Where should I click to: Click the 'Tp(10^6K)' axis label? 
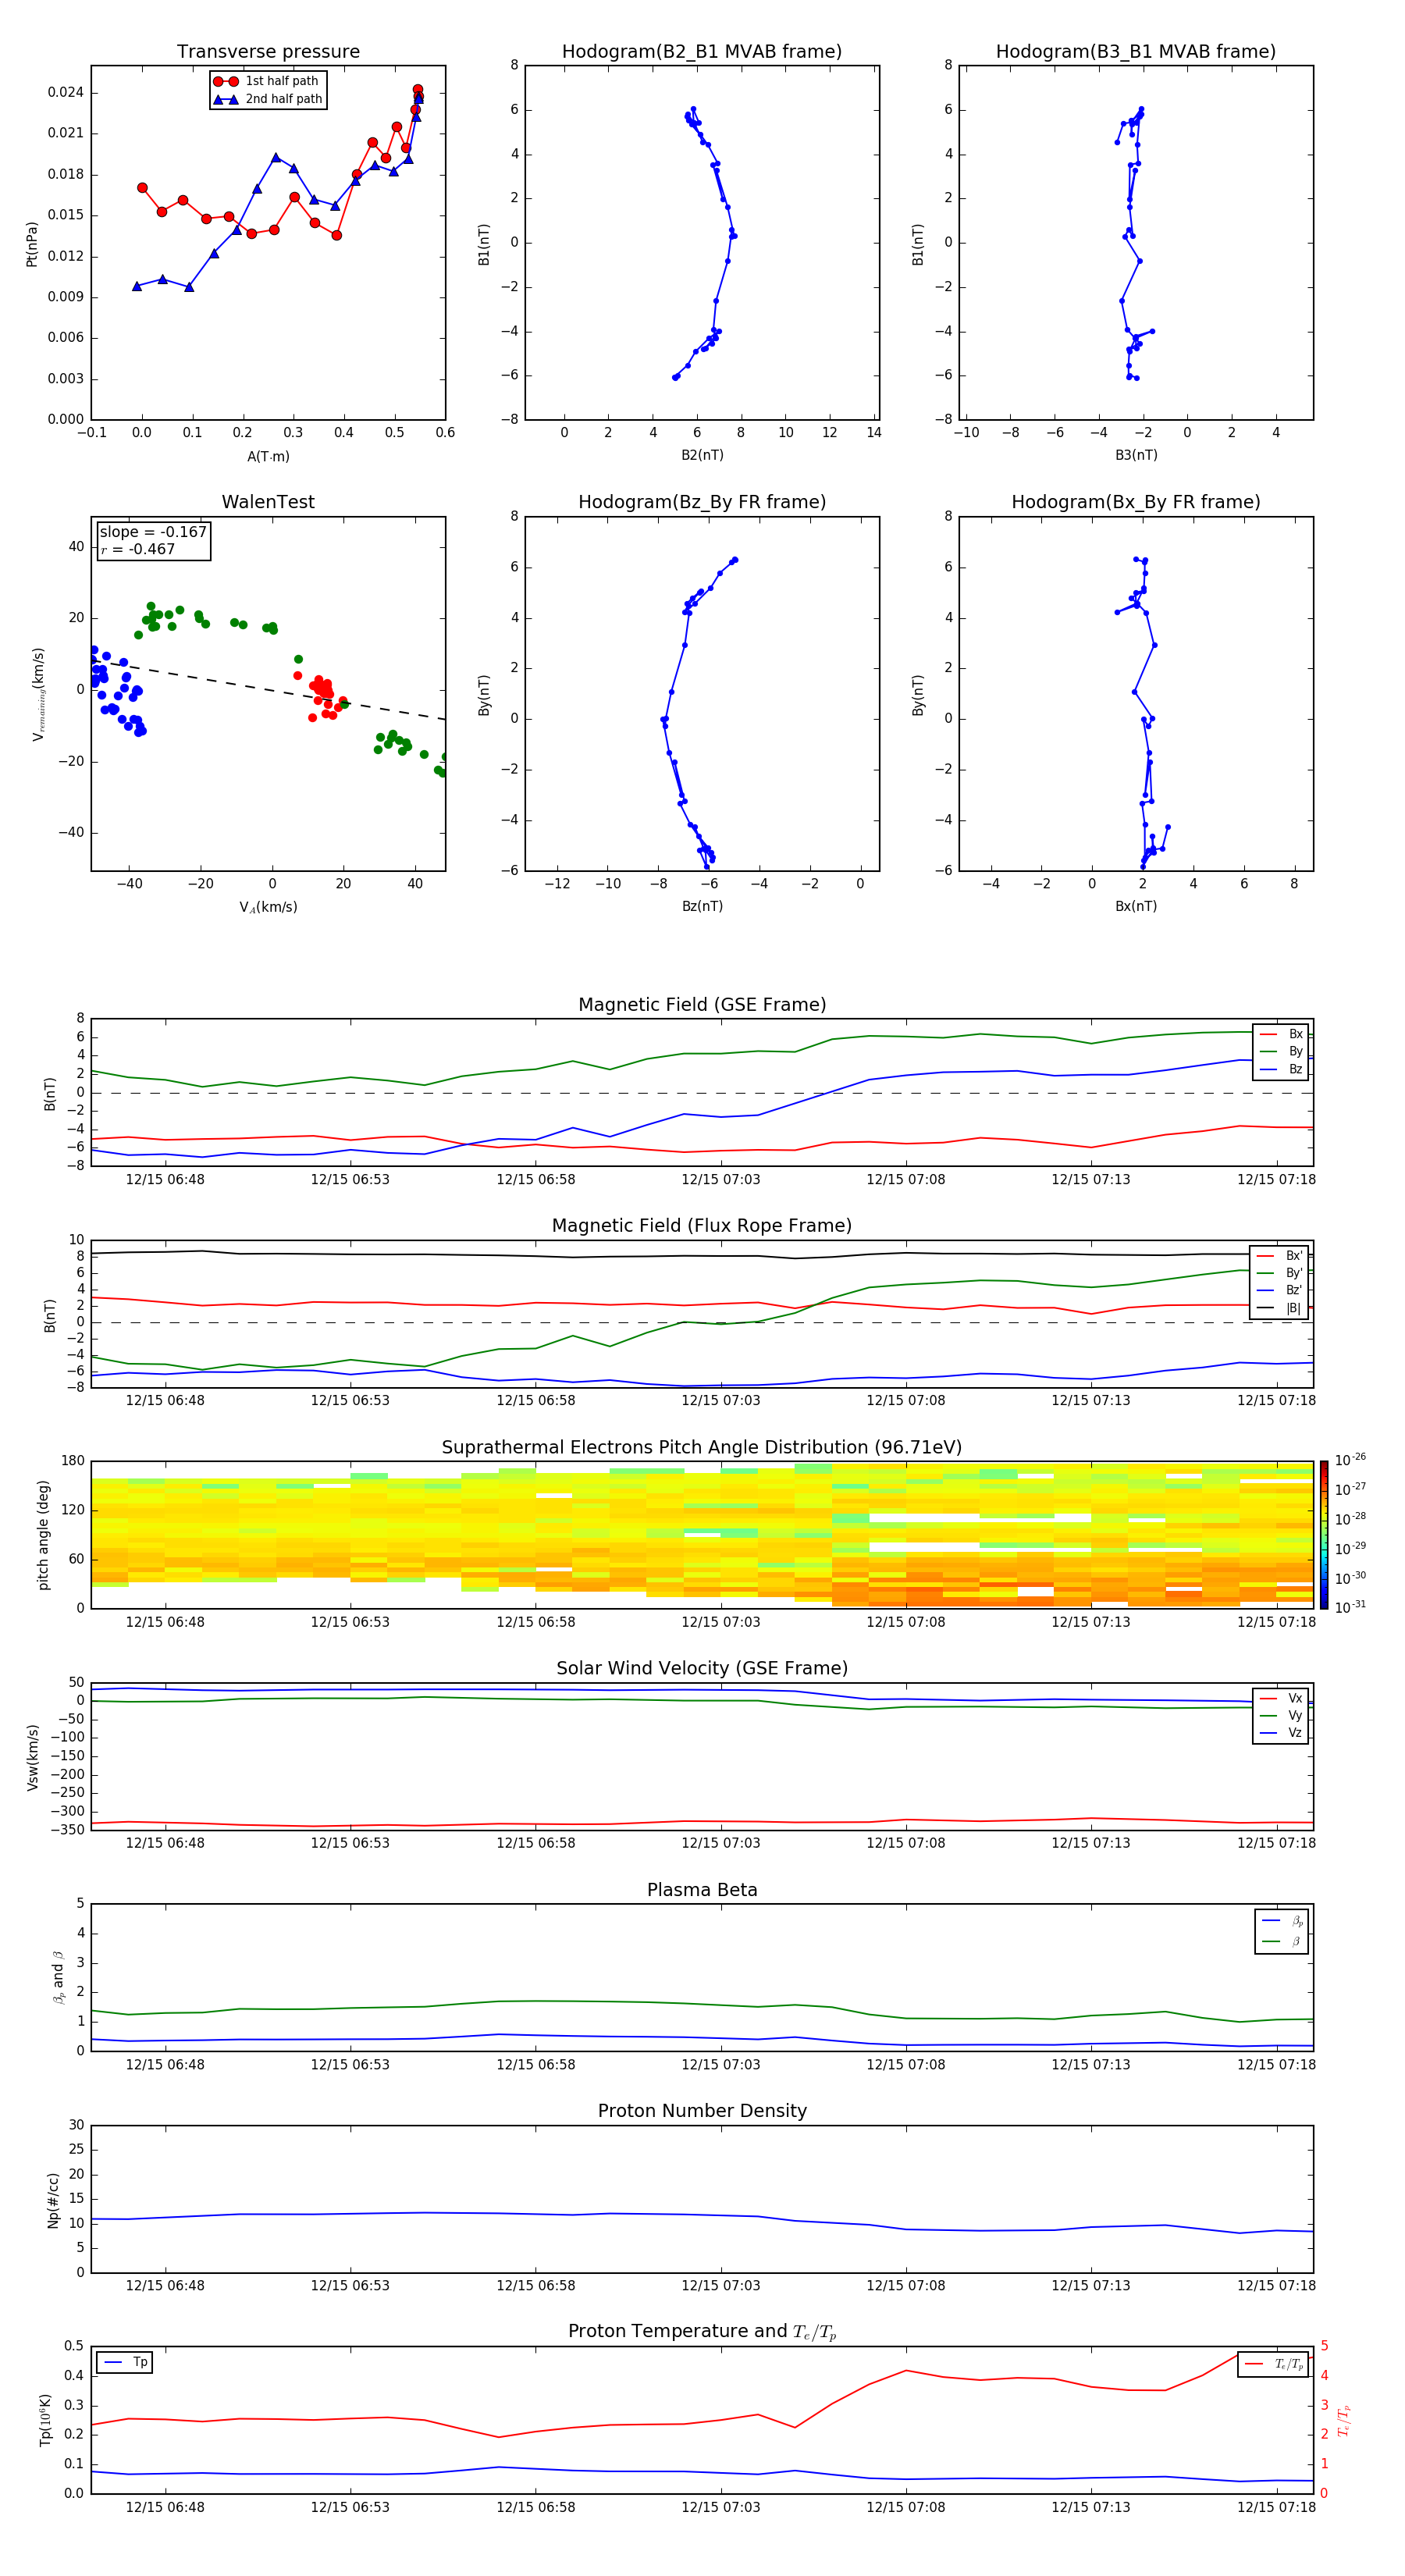[x=45, y=2420]
